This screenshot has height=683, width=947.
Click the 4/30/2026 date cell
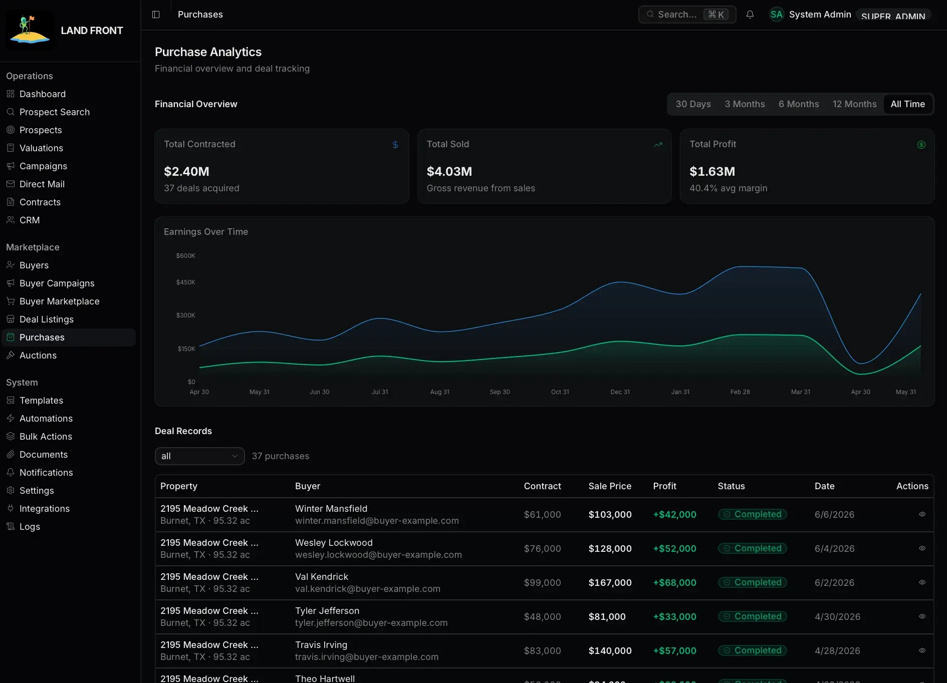[837, 616]
